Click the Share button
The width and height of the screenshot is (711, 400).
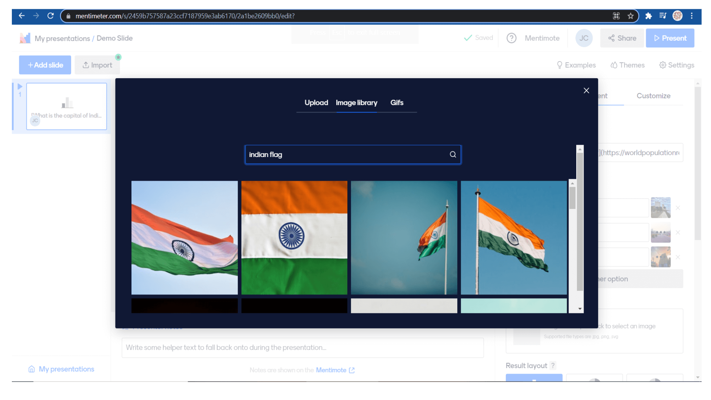[x=622, y=38]
